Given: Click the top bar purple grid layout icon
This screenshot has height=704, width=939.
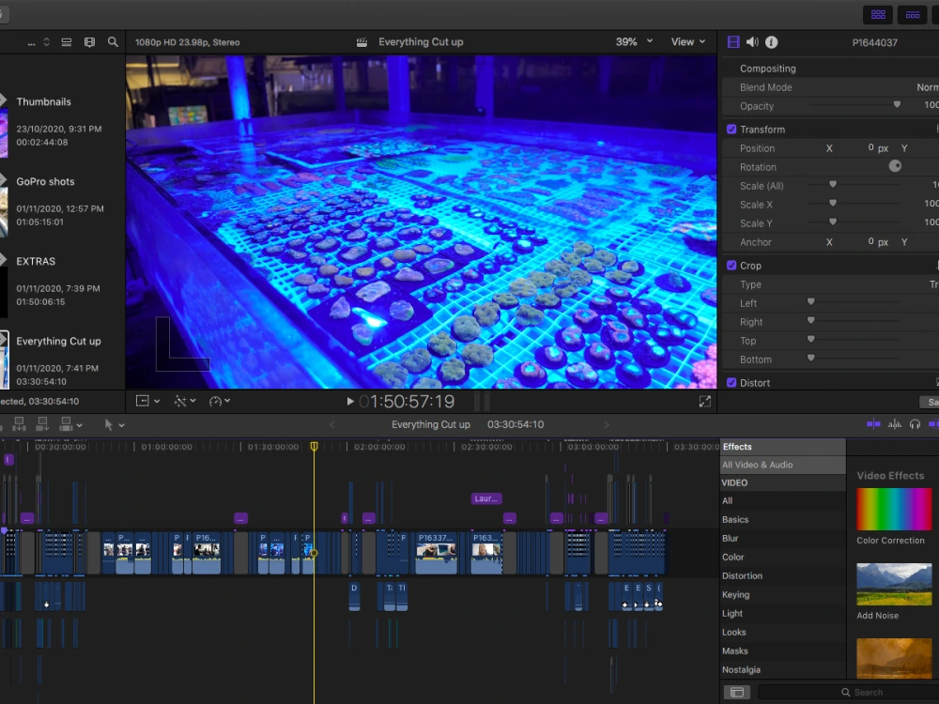Looking at the screenshot, I should (x=878, y=15).
